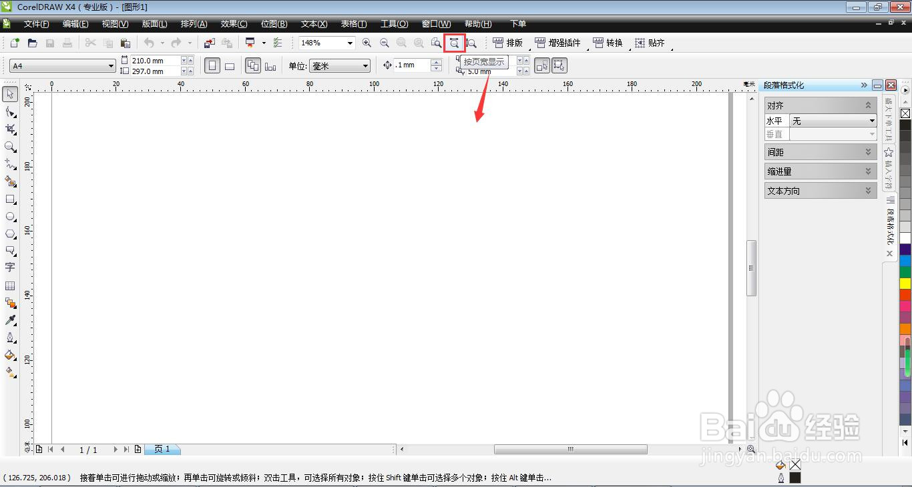912x487 pixels.
Task: Select the Rectangle tool
Action: point(10,199)
